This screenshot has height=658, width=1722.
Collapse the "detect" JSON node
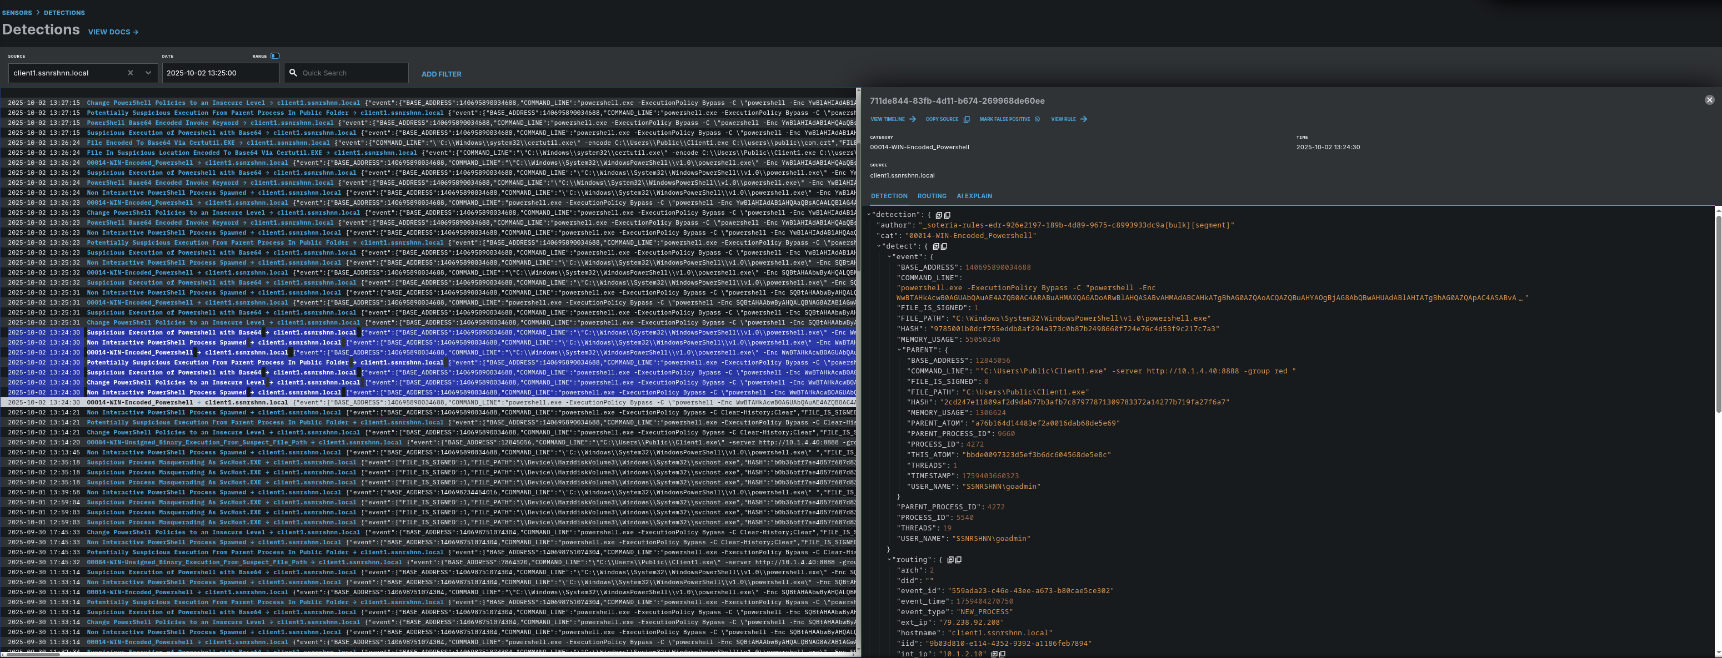pos(878,246)
